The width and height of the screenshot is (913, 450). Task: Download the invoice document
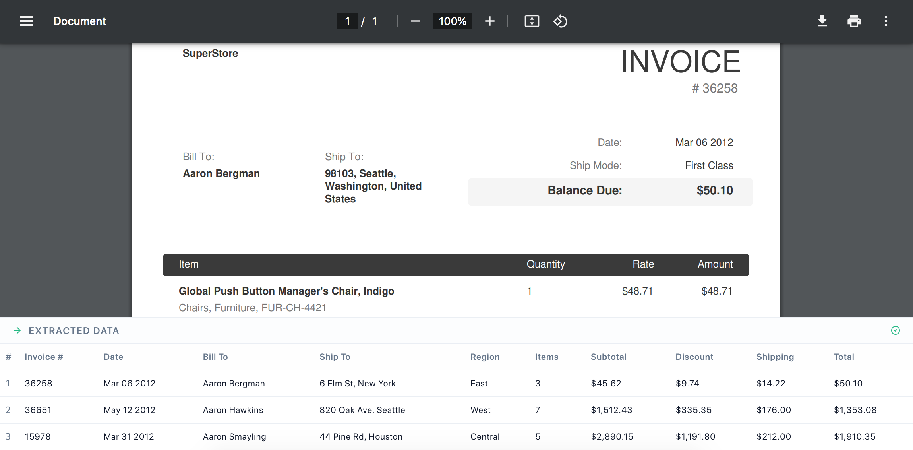822,21
